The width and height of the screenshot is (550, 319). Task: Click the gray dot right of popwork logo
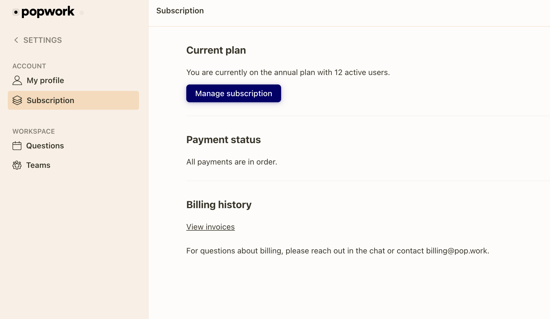click(81, 13)
